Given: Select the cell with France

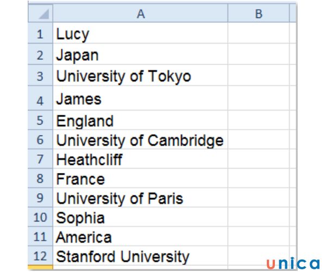Looking at the screenshot, I should coord(140,179).
